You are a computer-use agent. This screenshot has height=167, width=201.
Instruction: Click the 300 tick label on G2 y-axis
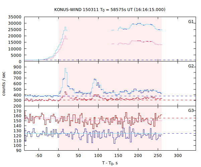click(17, 101)
